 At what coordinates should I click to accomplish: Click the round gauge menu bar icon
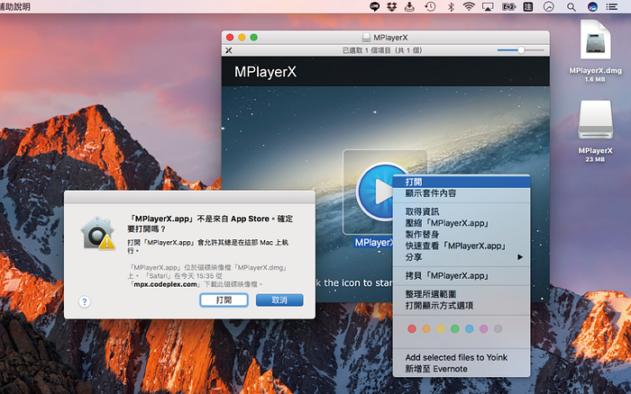[x=548, y=6]
